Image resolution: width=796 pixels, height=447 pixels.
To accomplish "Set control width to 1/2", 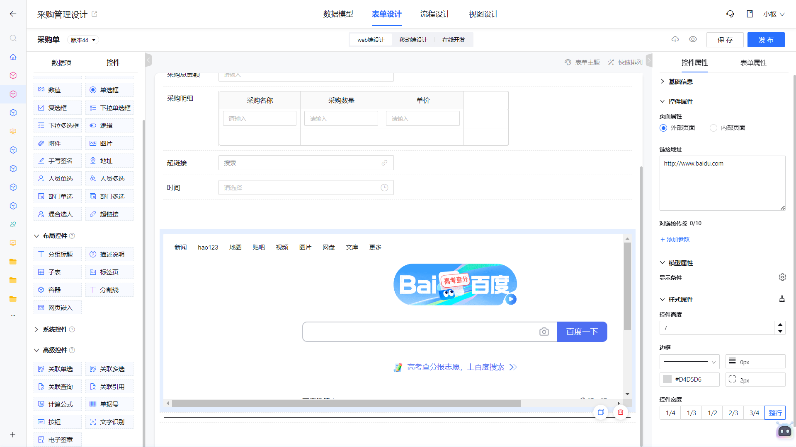I will pyautogui.click(x=712, y=413).
